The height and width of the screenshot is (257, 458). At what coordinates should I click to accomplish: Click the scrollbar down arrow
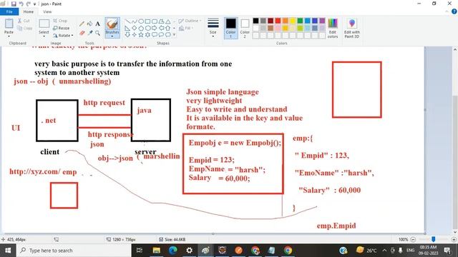(455, 232)
